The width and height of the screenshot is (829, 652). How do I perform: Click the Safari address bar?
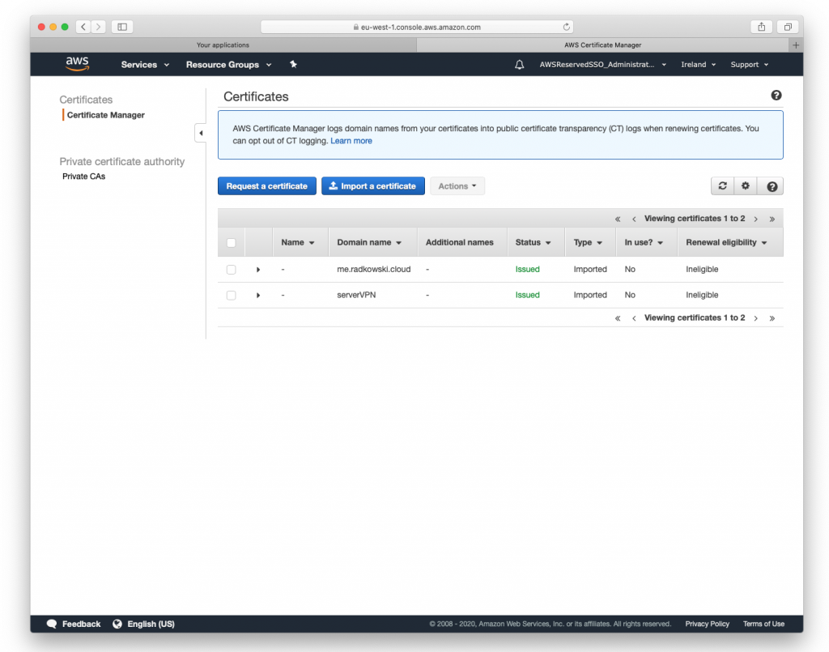coord(417,27)
